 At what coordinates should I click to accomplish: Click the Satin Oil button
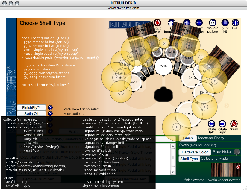tap(31, 113)
